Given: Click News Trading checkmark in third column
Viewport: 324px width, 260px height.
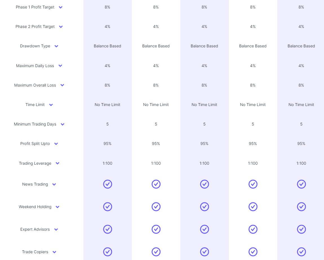Looking at the screenshot, I should 204,184.
